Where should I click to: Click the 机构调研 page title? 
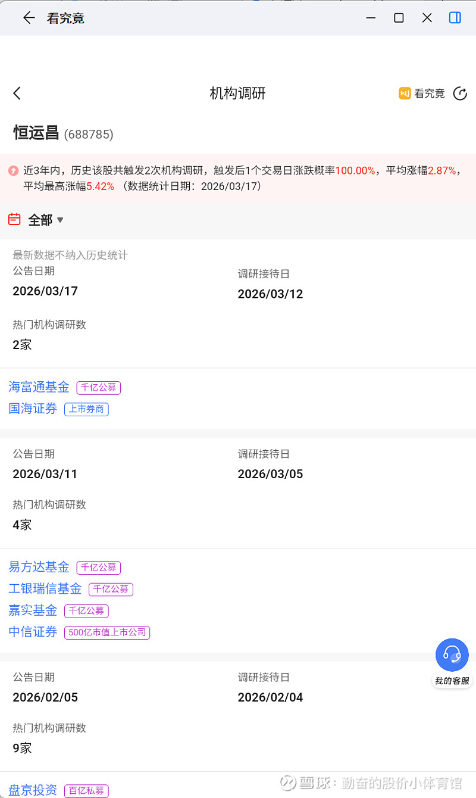point(237,93)
